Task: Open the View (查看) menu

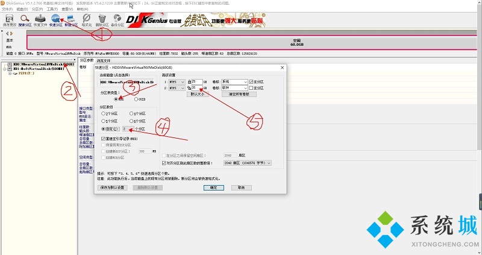Action: pos(67,9)
